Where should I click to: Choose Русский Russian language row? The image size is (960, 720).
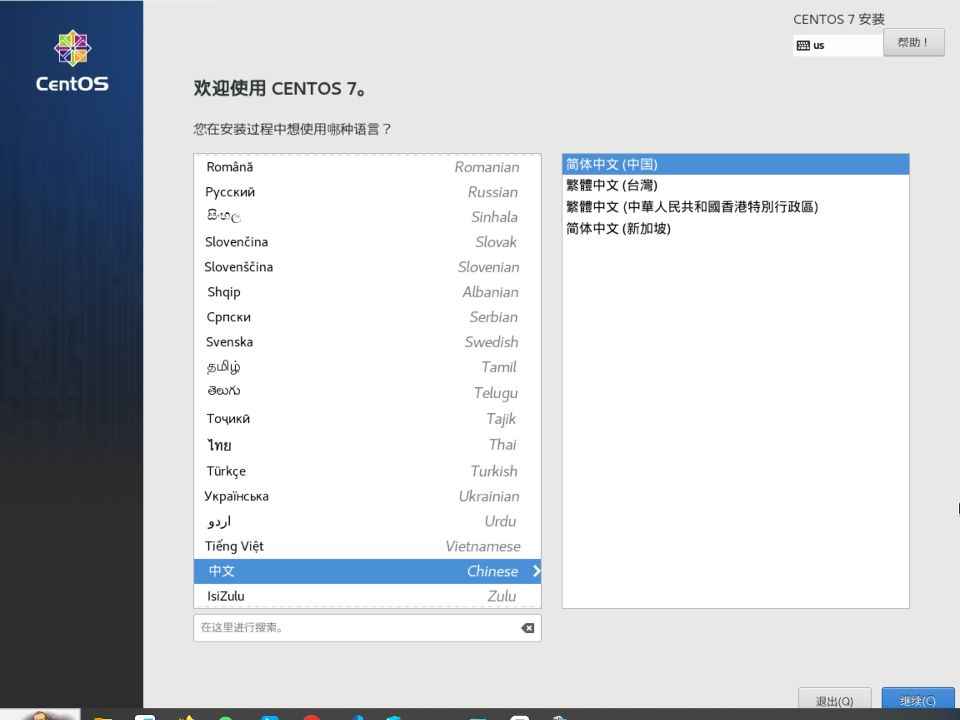click(367, 192)
